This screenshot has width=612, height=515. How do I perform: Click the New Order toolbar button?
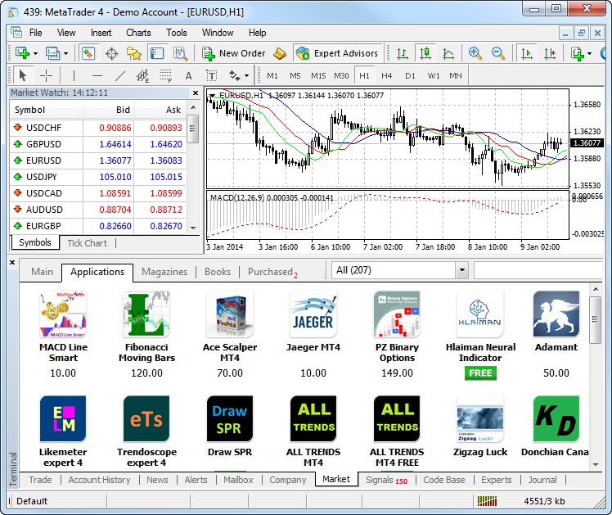tap(234, 53)
